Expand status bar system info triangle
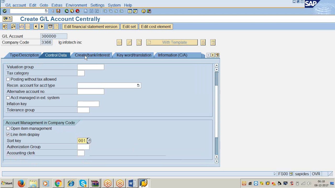 [x=275, y=174]
